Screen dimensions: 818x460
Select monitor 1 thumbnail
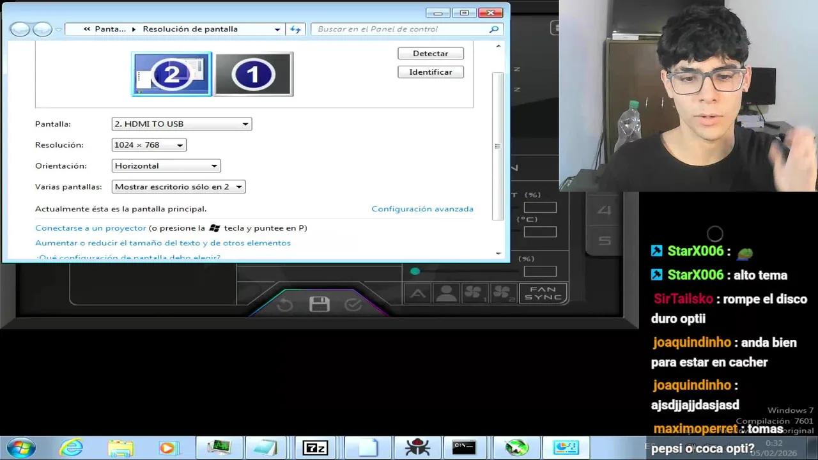254,74
